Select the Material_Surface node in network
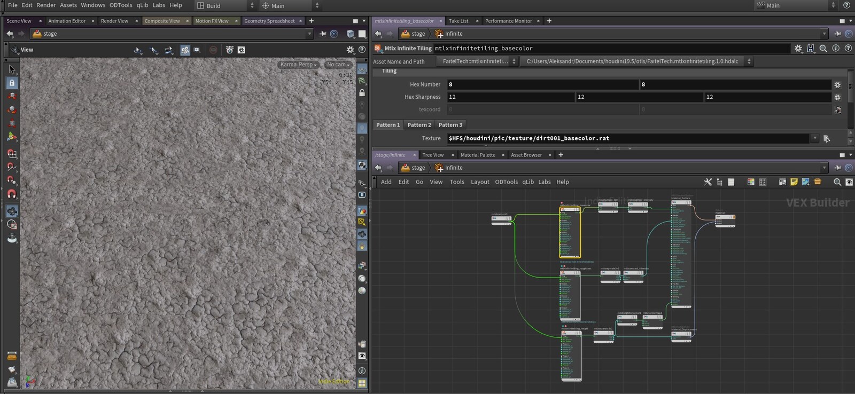 click(x=681, y=254)
